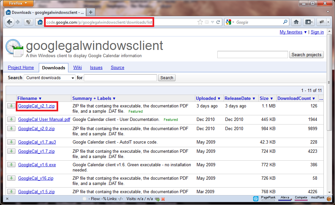Click the red X icon in the status bar

[163, 199]
